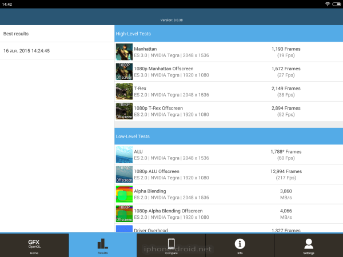Click the 12,994 Frames result
Screen dimensions: 343x257
(x=286, y=171)
